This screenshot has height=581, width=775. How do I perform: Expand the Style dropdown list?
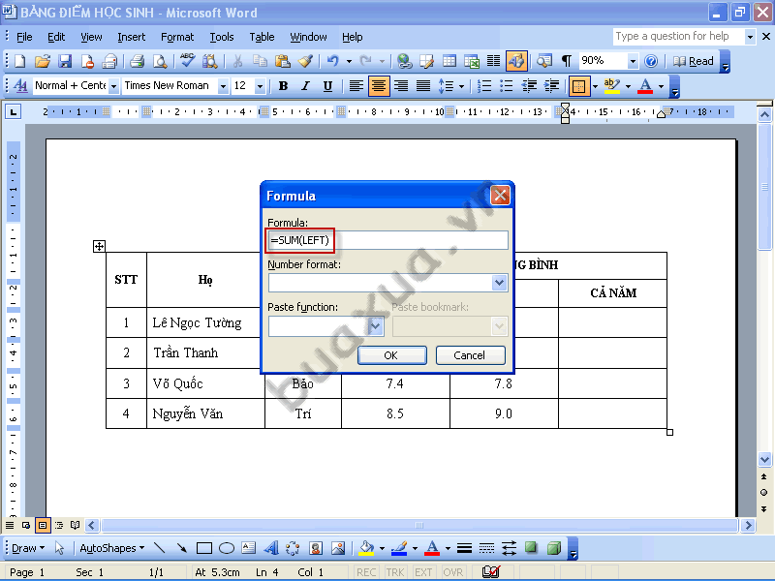click(113, 86)
